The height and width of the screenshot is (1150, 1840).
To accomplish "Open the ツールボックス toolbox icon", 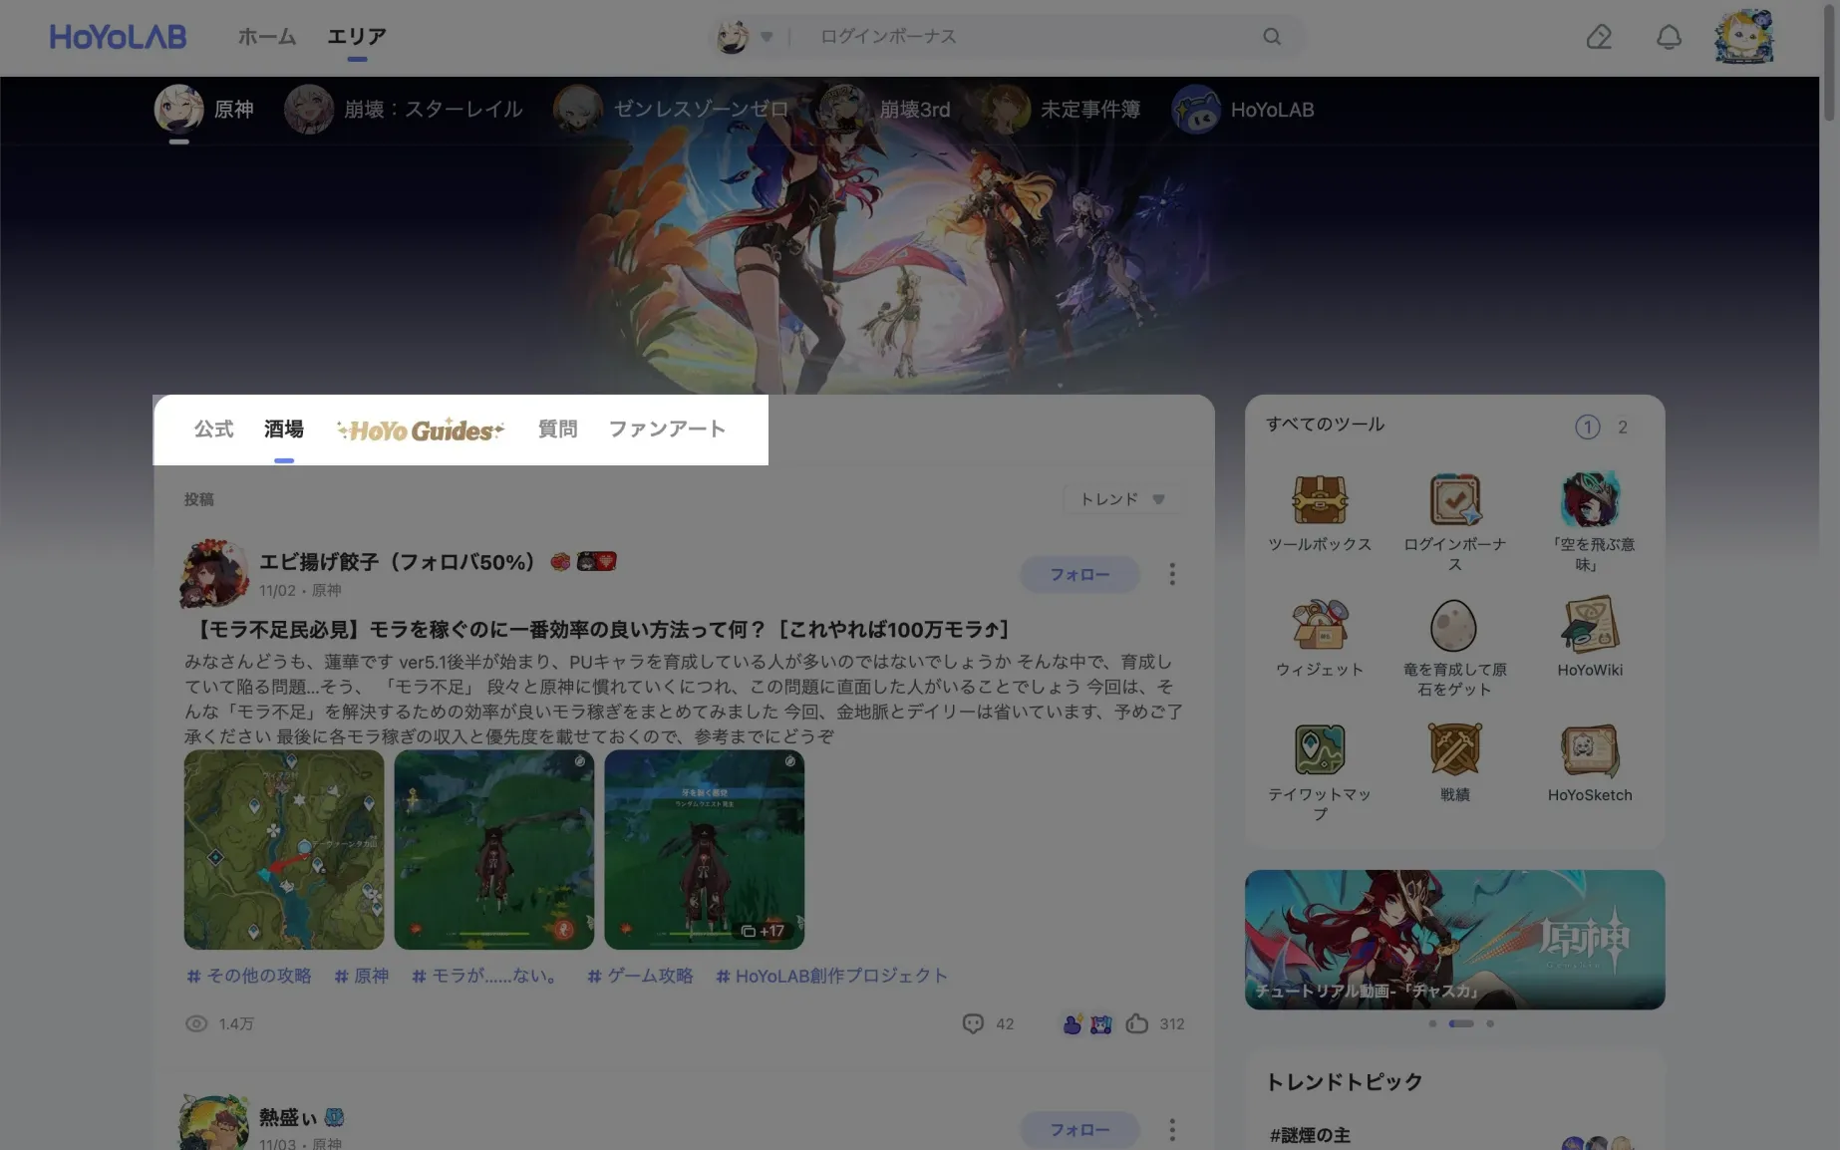I will click(1320, 500).
